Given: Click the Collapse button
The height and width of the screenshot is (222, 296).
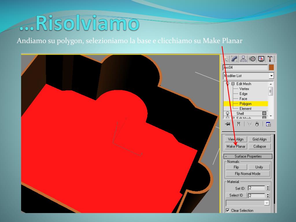Looking at the screenshot, I should [x=260, y=146].
